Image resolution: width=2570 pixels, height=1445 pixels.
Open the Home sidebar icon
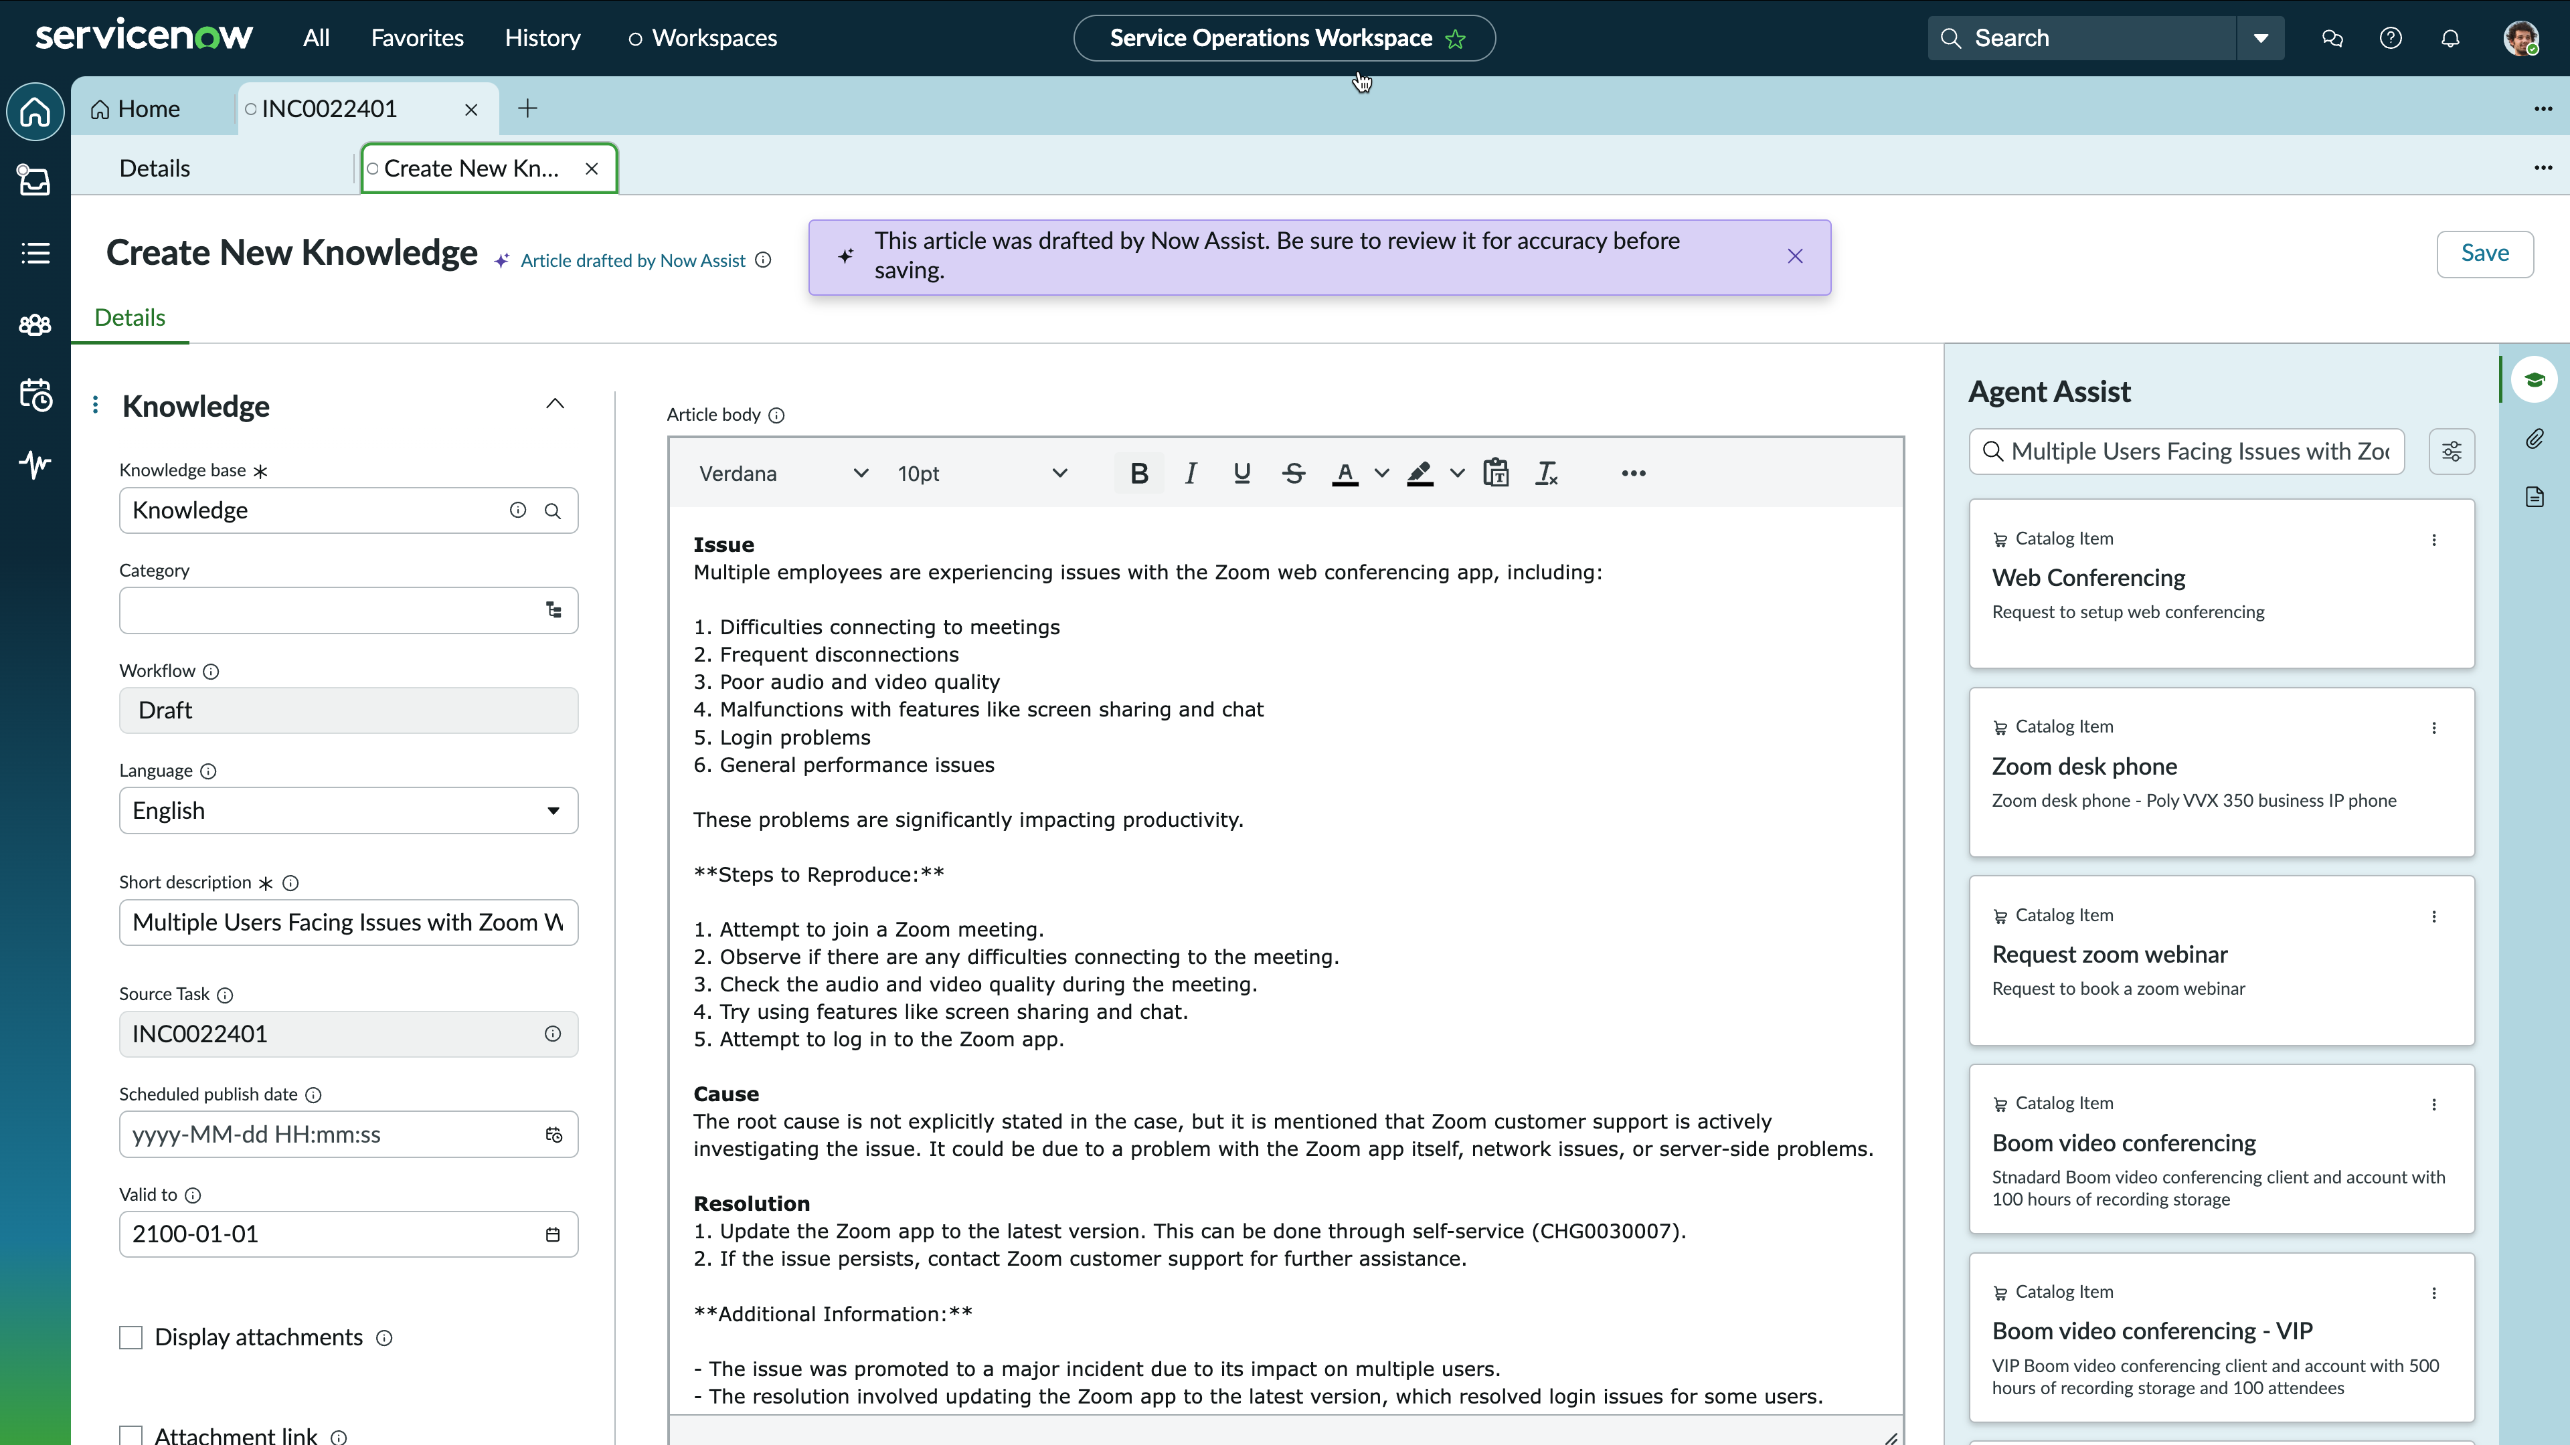pyautogui.click(x=35, y=110)
